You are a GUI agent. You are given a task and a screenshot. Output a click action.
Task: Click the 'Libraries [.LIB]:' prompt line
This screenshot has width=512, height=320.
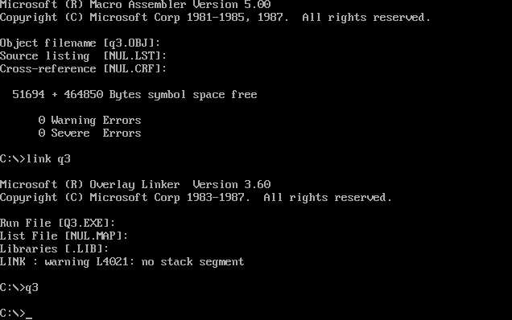(x=54, y=249)
